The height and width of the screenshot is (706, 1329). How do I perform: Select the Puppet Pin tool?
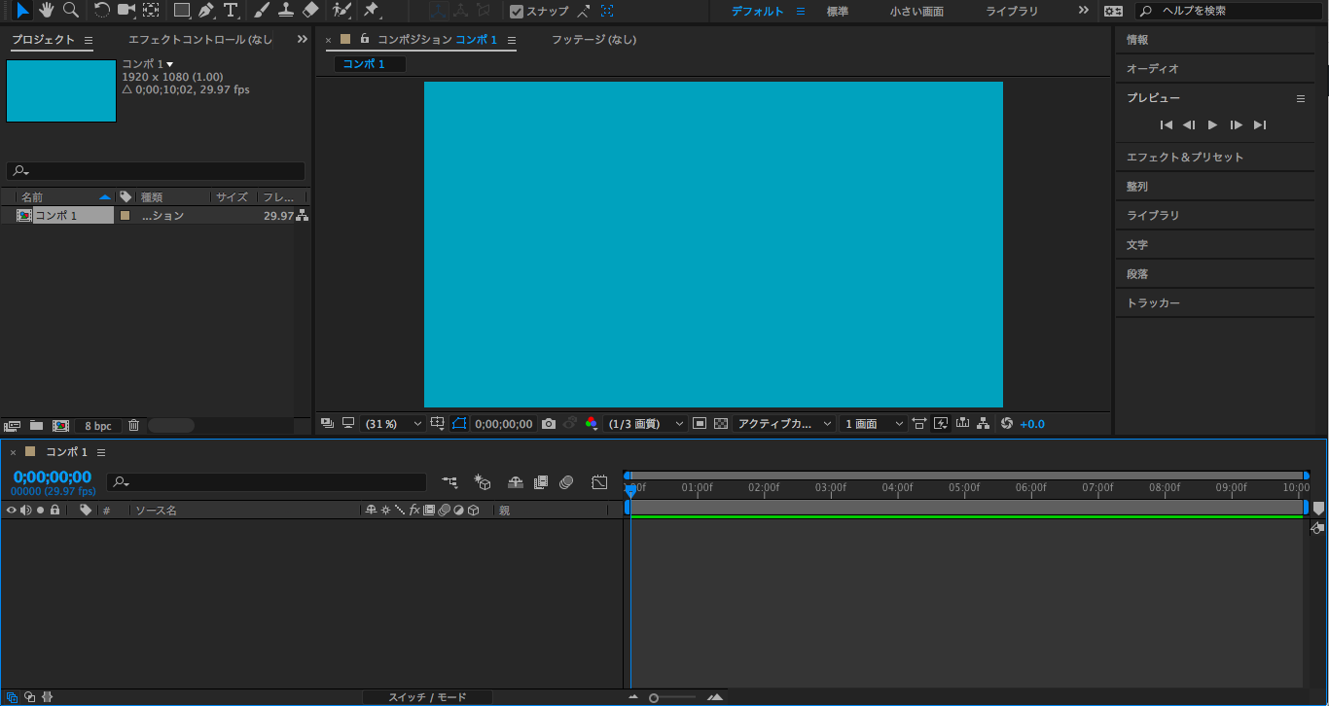click(371, 11)
